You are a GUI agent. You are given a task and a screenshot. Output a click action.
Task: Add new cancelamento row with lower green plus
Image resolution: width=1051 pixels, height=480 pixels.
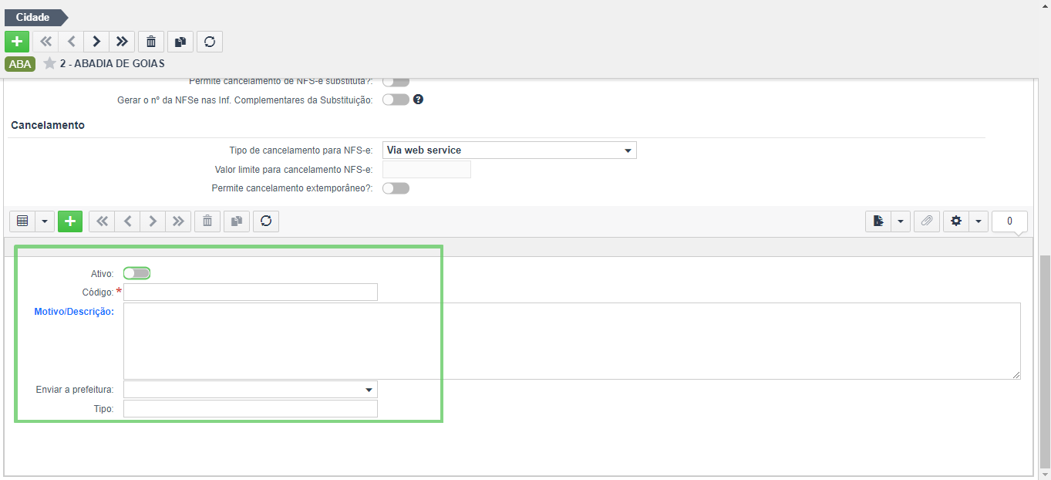(x=70, y=221)
